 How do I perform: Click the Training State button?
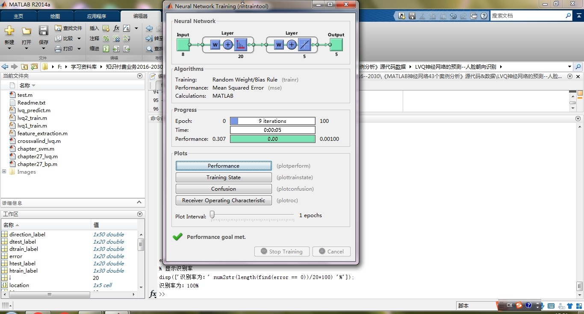(x=224, y=177)
